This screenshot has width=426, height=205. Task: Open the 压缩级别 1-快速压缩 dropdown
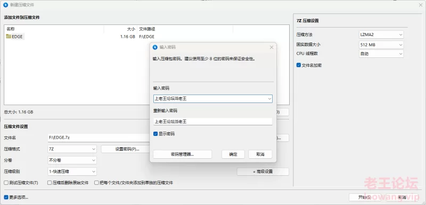(72, 172)
